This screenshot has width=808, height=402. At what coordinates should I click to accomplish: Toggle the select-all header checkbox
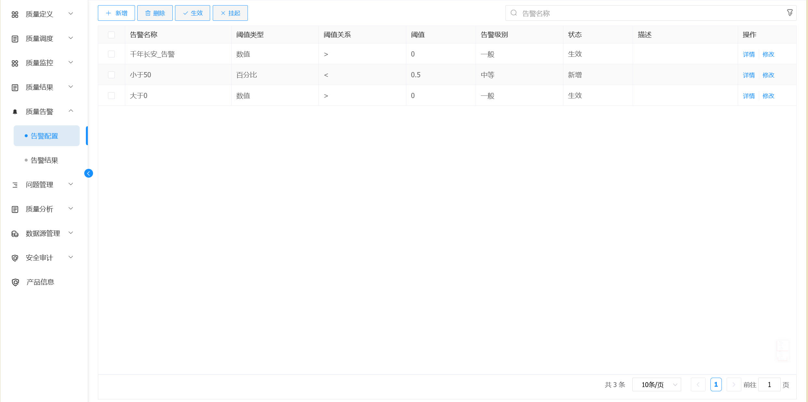111,35
